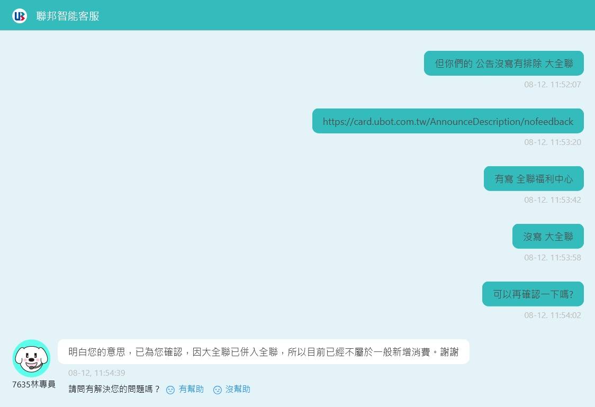Click the timestamp 08-12, 11:53:58
This screenshot has width=595, height=407.
[x=553, y=258]
